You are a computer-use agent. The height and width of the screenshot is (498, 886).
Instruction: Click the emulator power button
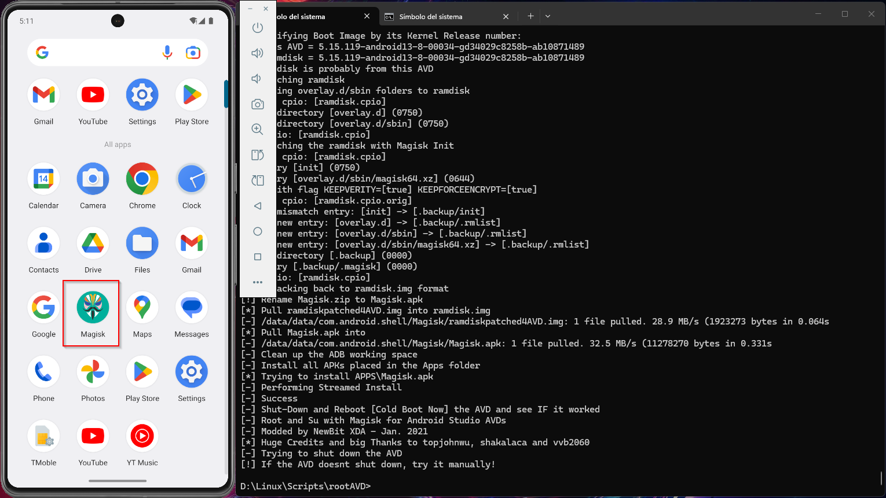coord(258,28)
